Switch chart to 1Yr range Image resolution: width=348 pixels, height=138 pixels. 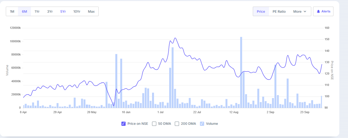click(x=37, y=11)
